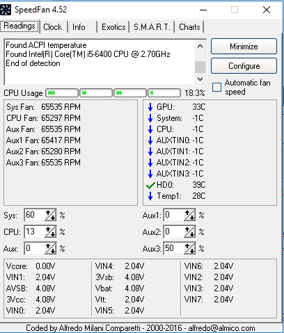Click the blue down arrow beside GPU temperature
Screen dimensions: 284x333
(150, 107)
